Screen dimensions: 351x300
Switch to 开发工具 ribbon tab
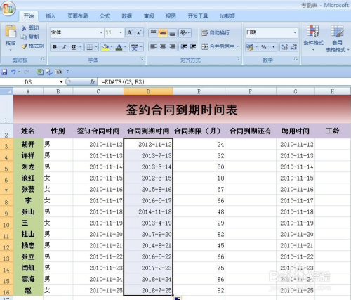[198, 16]
